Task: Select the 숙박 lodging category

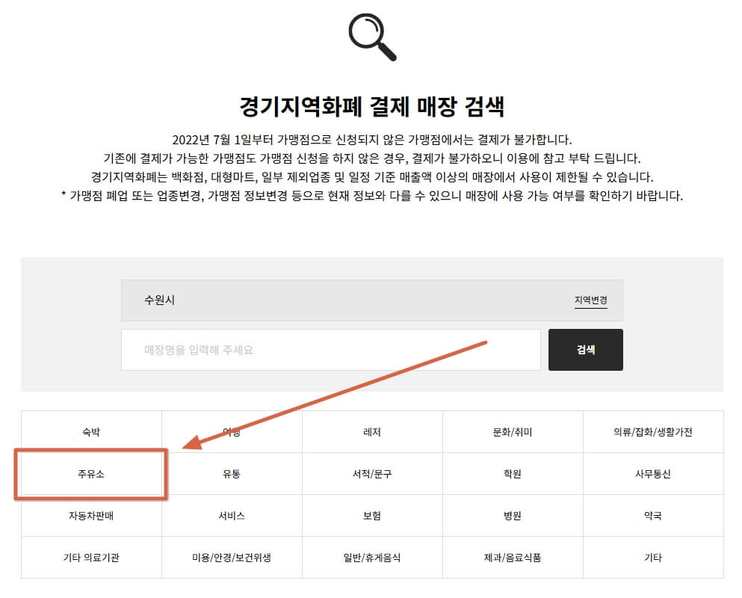Action: tap(91, 431)
